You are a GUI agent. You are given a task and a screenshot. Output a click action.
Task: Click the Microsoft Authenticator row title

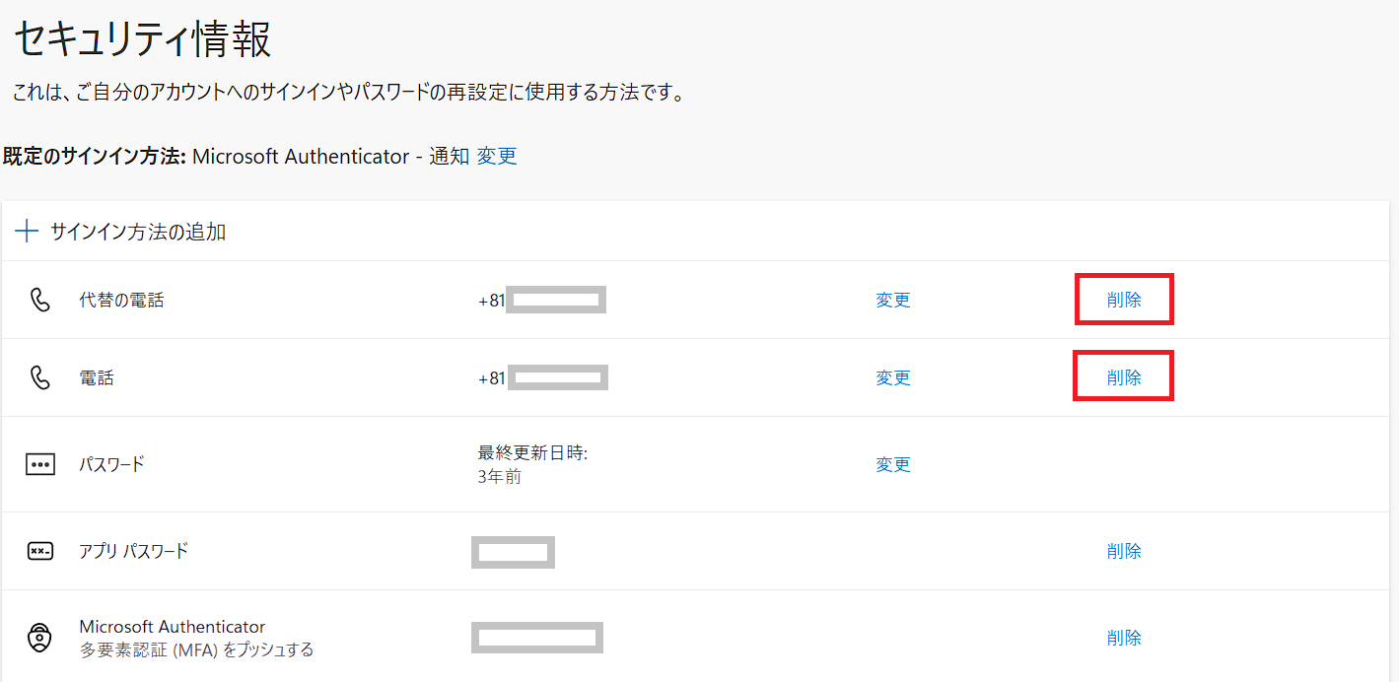173,627
